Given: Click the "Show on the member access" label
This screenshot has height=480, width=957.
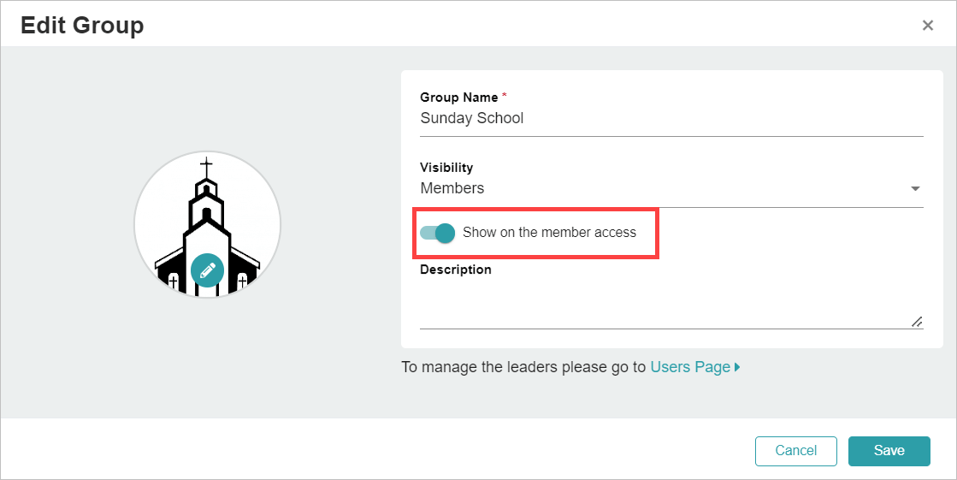Looking at the screenshot, I should click(549, 232).
